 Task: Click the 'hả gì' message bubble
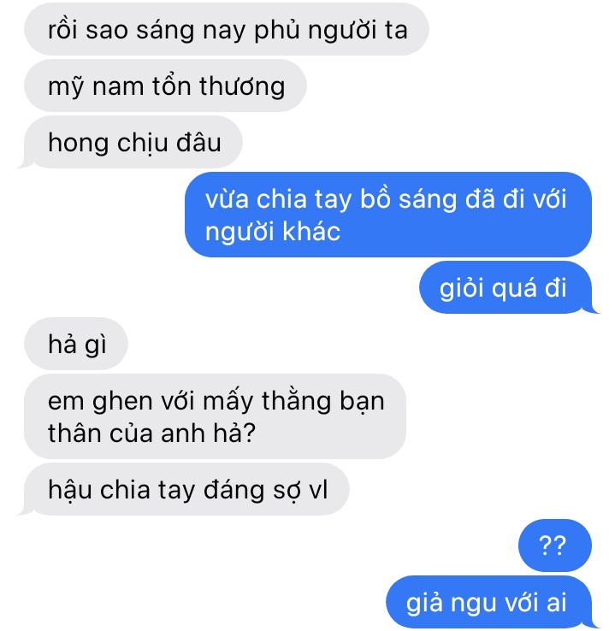[76, 344]
